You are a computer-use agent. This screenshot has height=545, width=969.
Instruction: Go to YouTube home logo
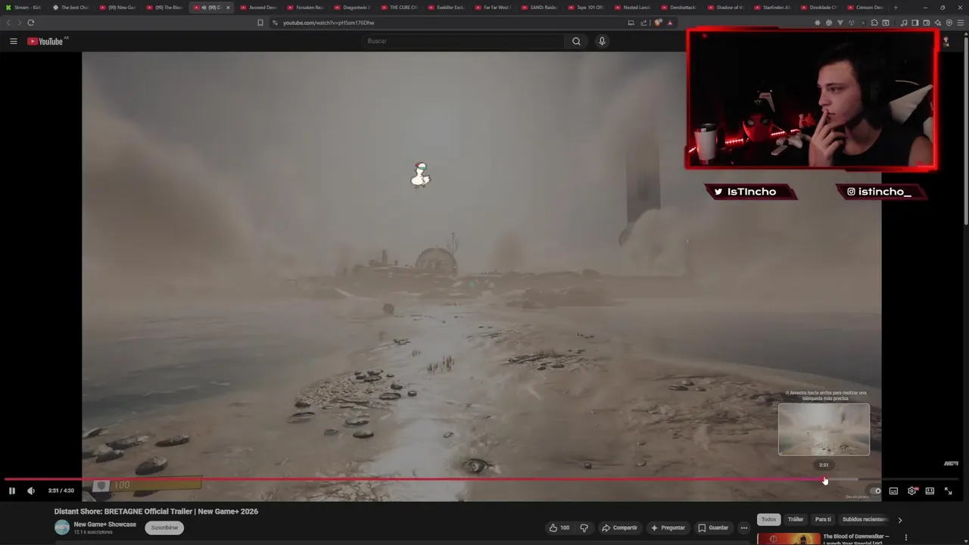[47, 41]
